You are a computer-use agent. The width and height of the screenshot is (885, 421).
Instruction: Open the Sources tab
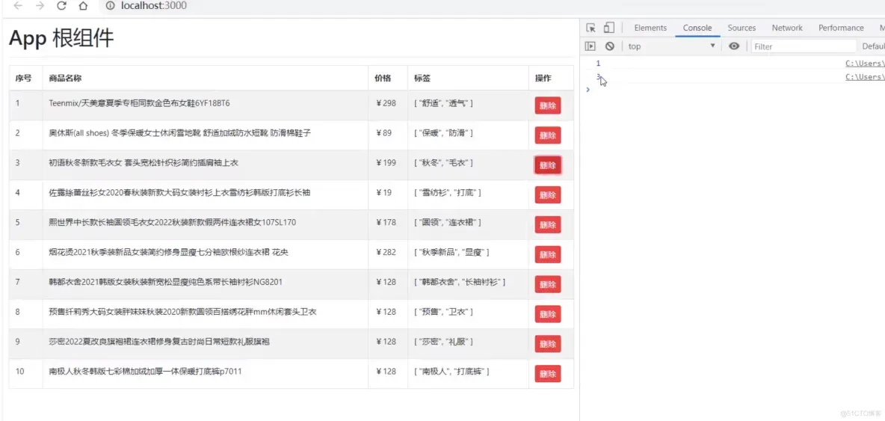point(741,28)
